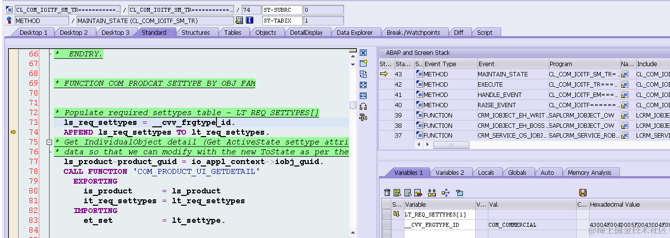Click the Hexadecimal Value column header
Viewport: 670px width, 238px height.
(629, 204)
